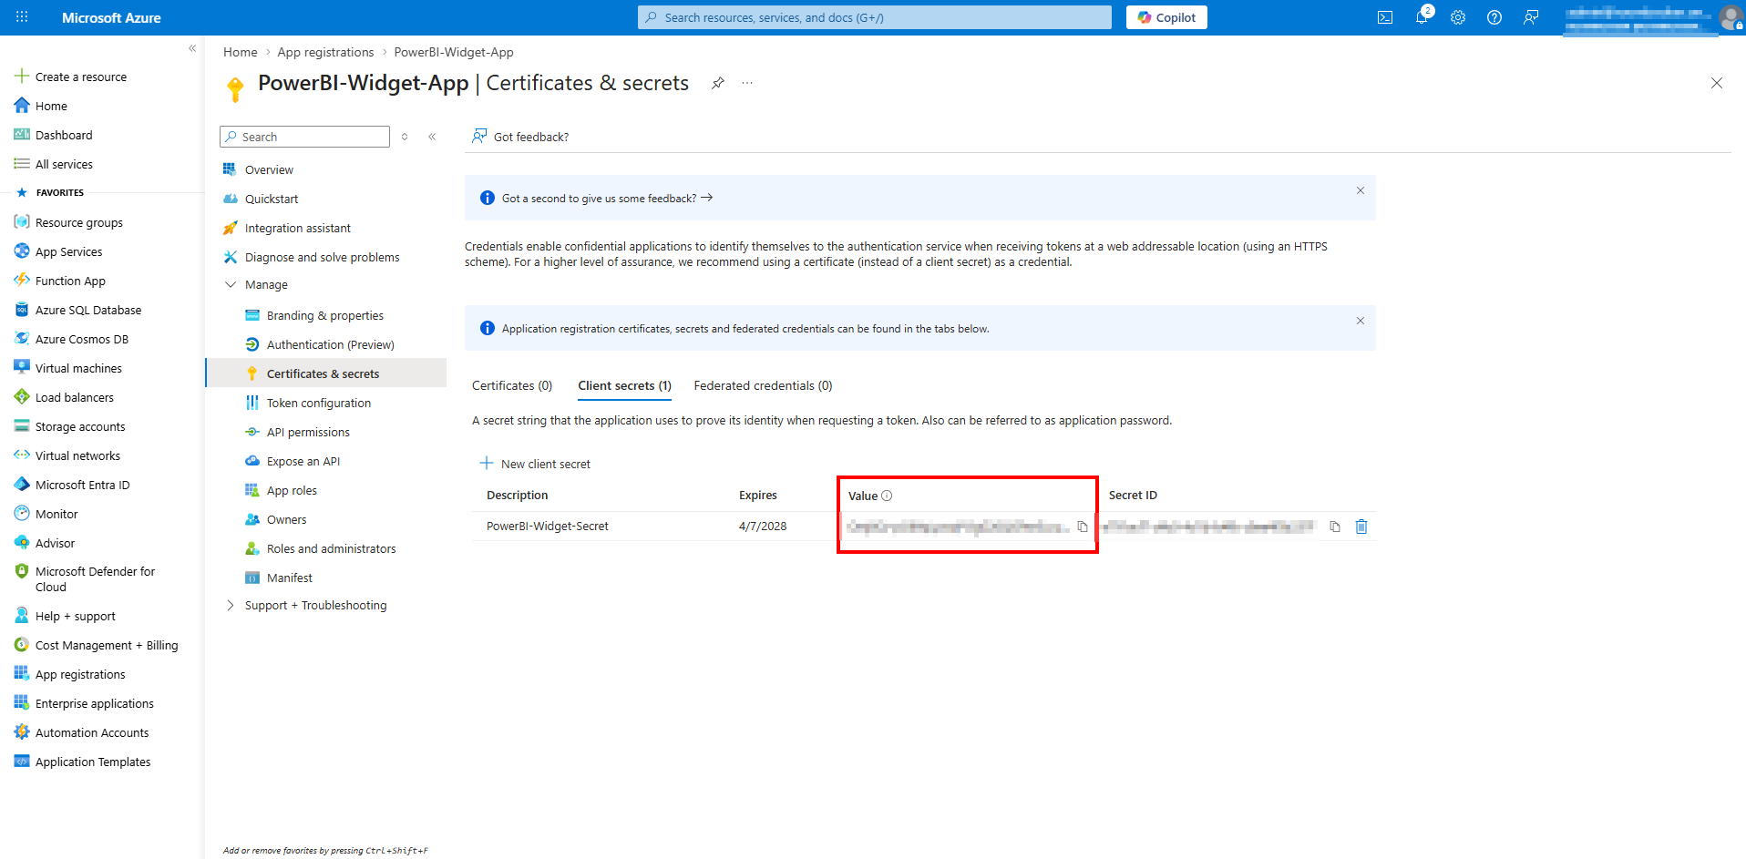1746x859 pixels.
Task: Switch to Federated credentials tab
Action: [x=763, y=386]
